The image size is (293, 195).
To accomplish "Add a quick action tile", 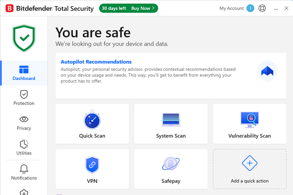I will point(249,169).
